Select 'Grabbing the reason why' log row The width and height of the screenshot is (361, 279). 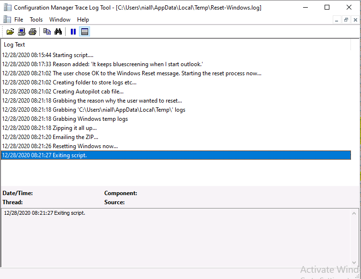(176, 101)
